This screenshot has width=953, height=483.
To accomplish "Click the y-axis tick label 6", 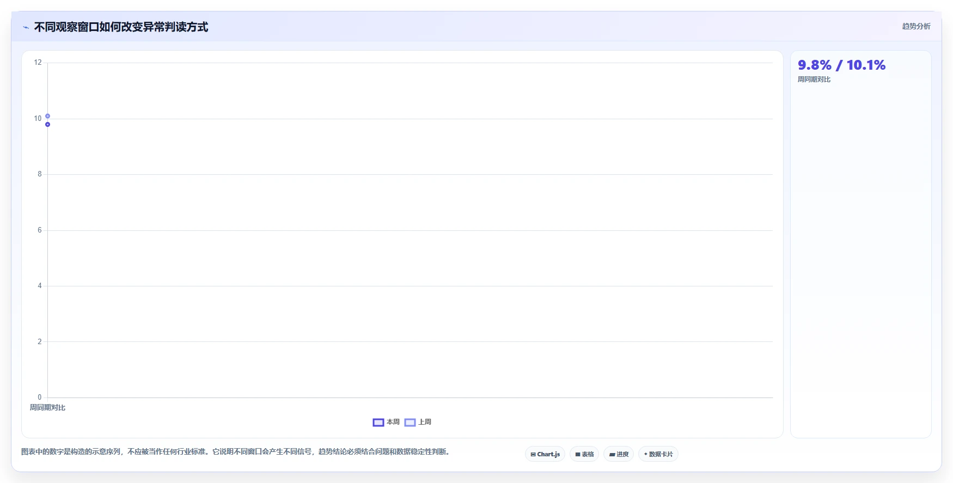I will 40,230.
